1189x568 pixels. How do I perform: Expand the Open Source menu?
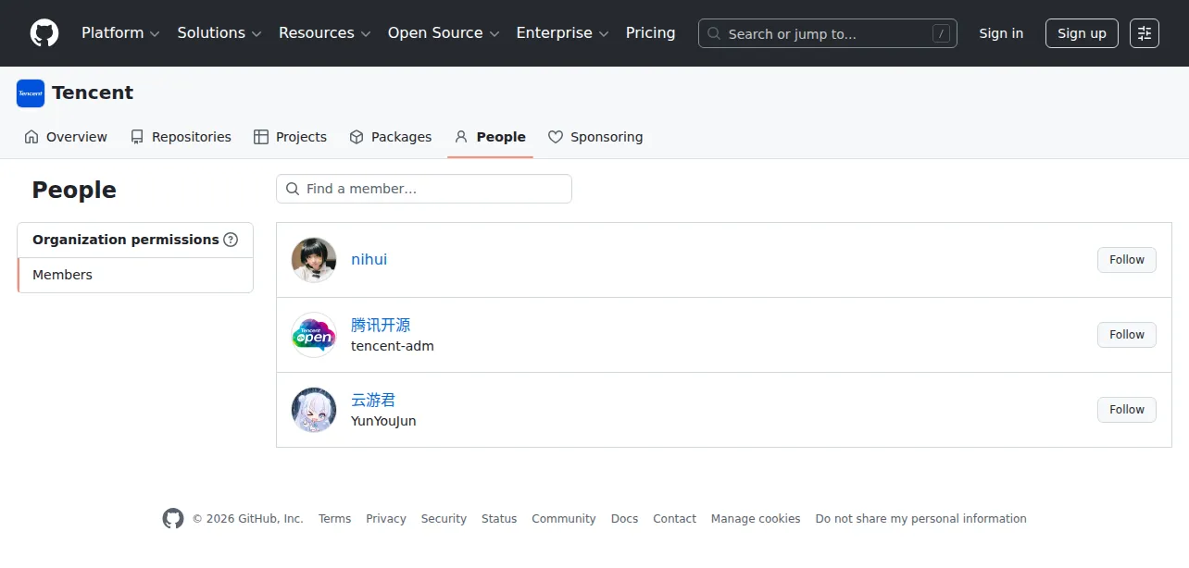coord(444,33)
